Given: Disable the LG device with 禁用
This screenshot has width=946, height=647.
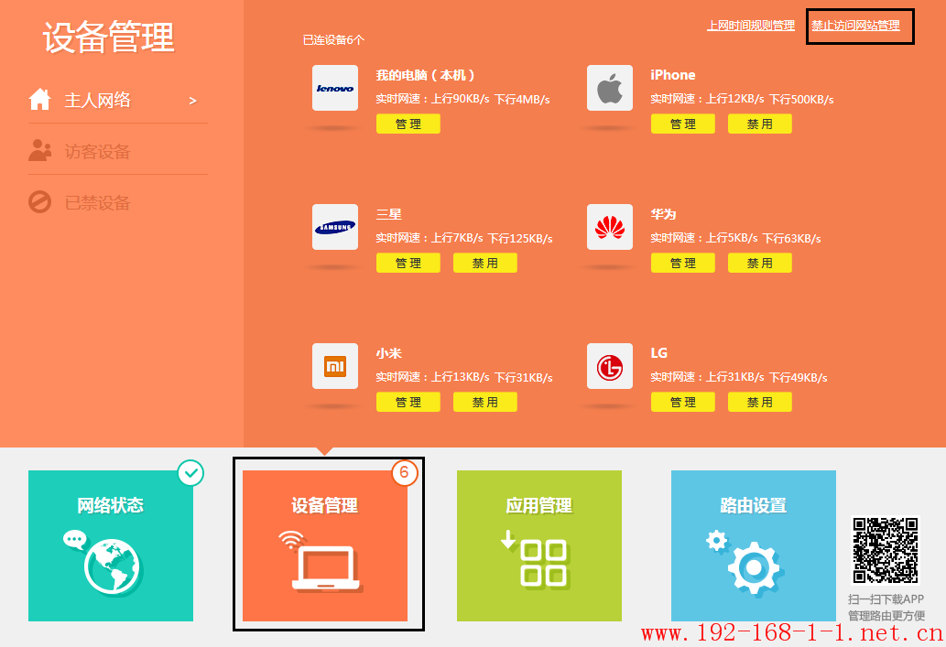Looking at the screenshot, I should coord(760,402).
